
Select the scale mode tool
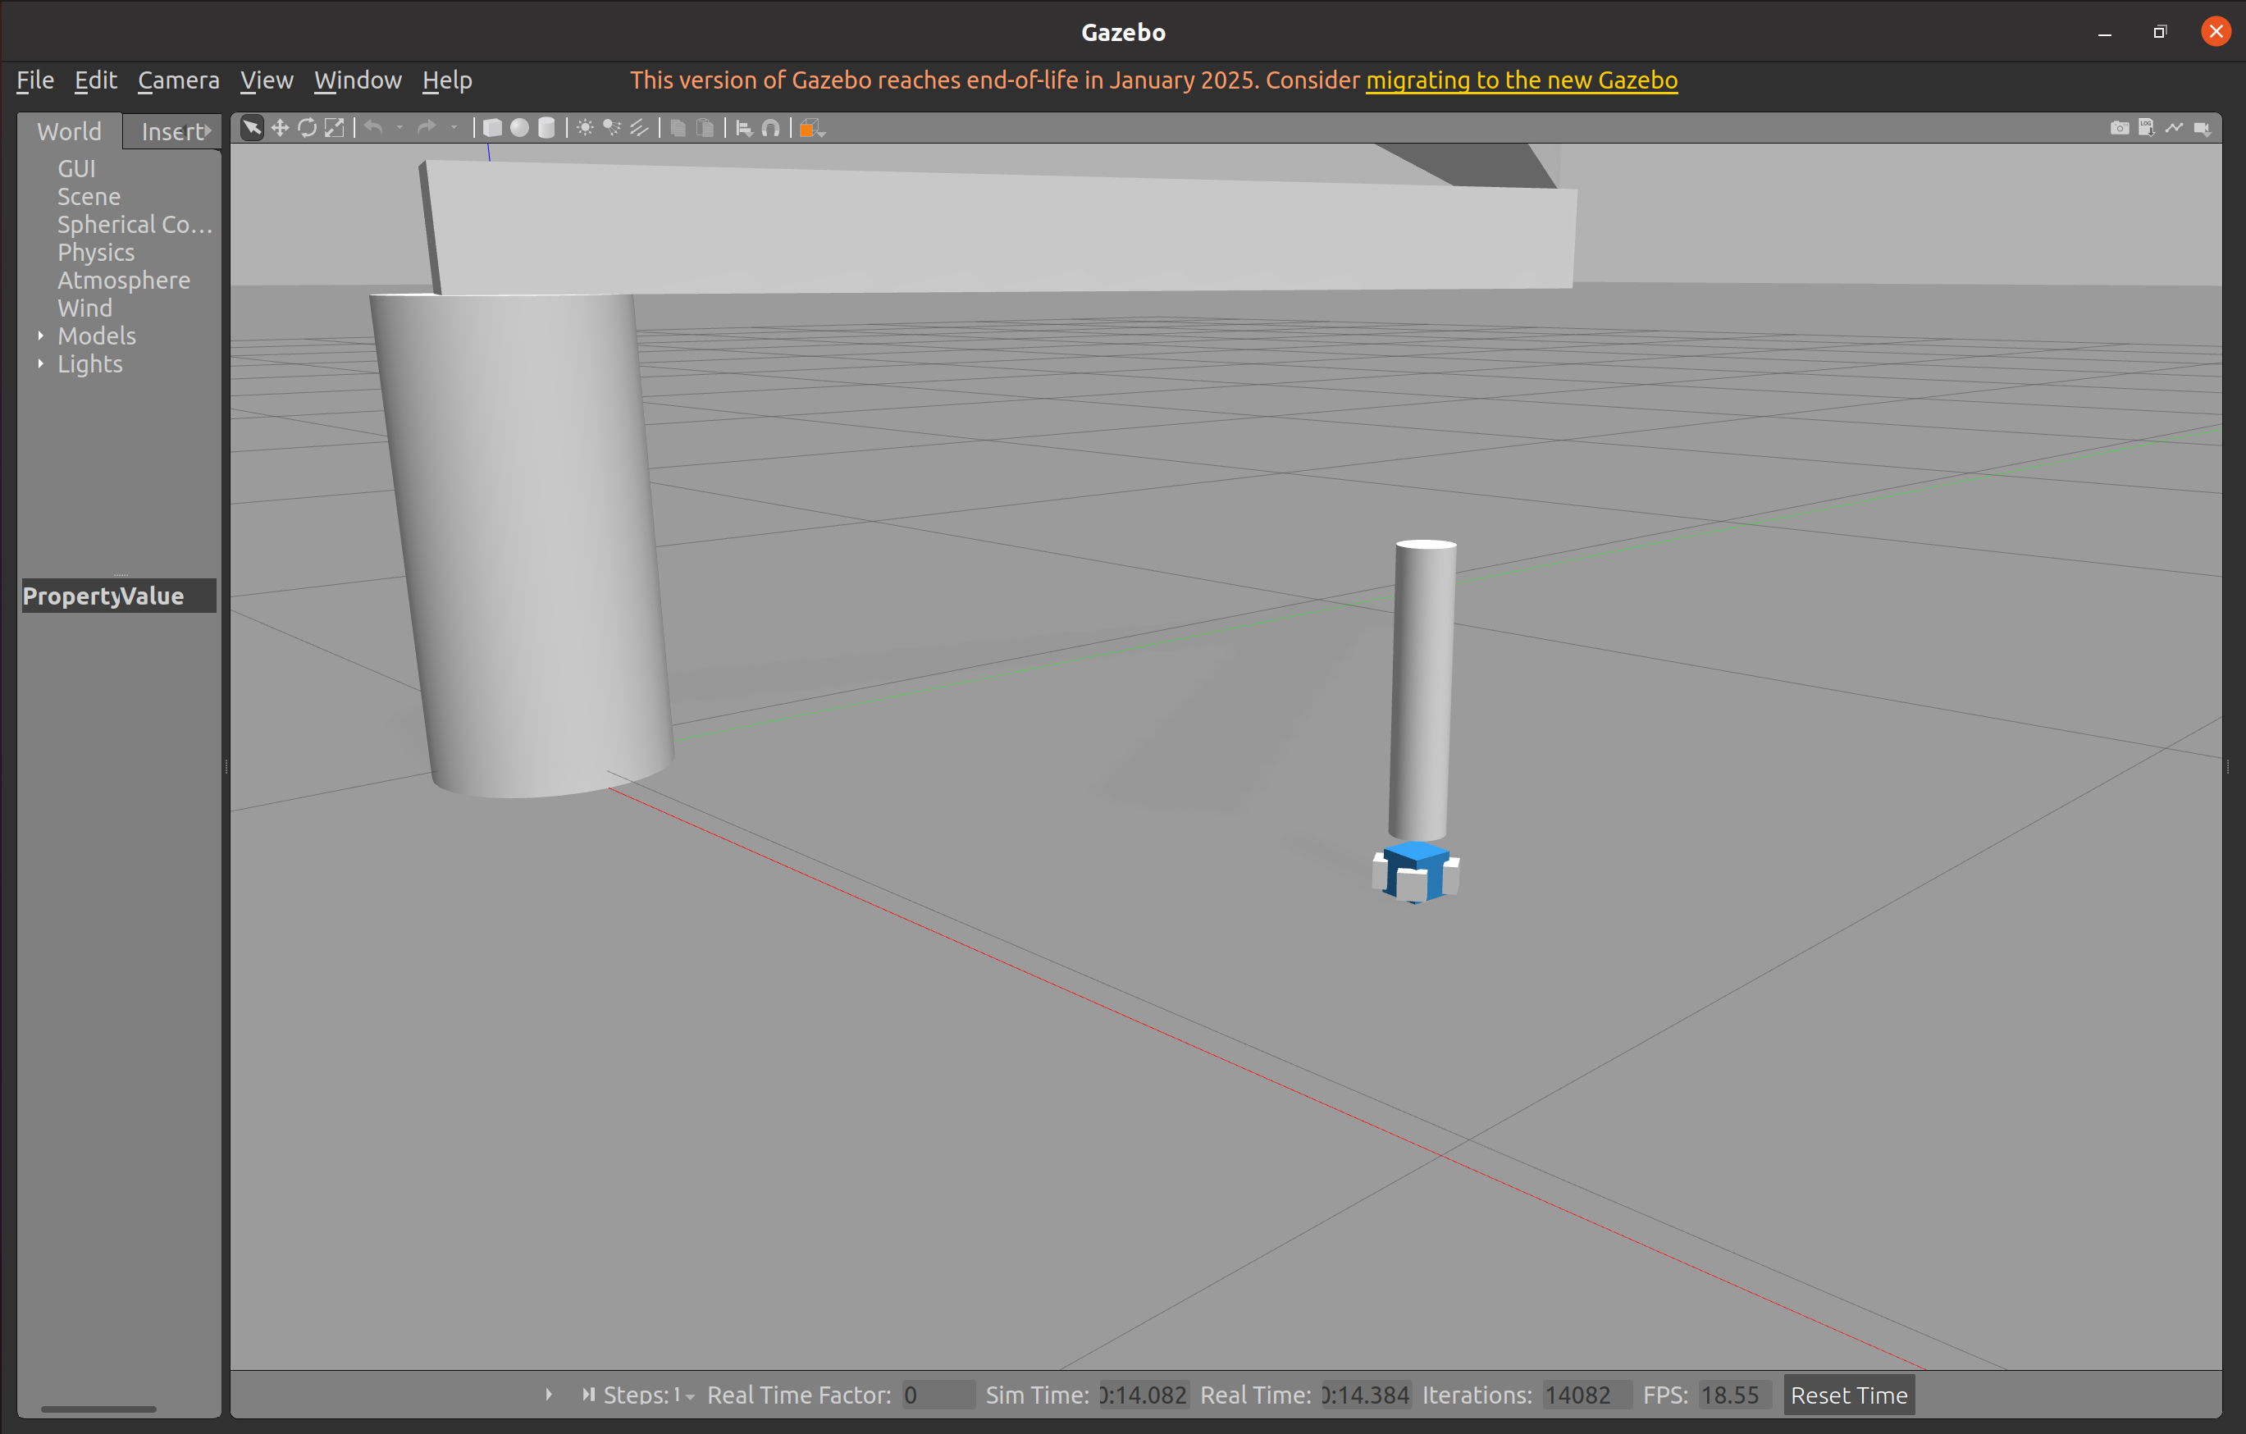[x=334, y=128]
